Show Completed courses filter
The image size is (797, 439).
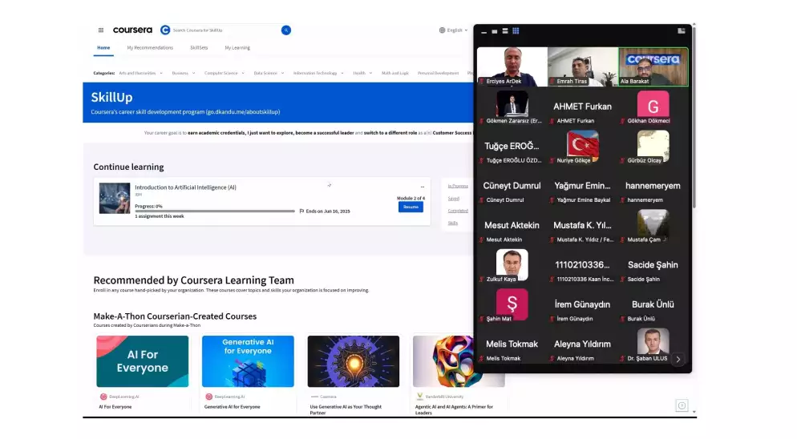click(x=458, y=211)
